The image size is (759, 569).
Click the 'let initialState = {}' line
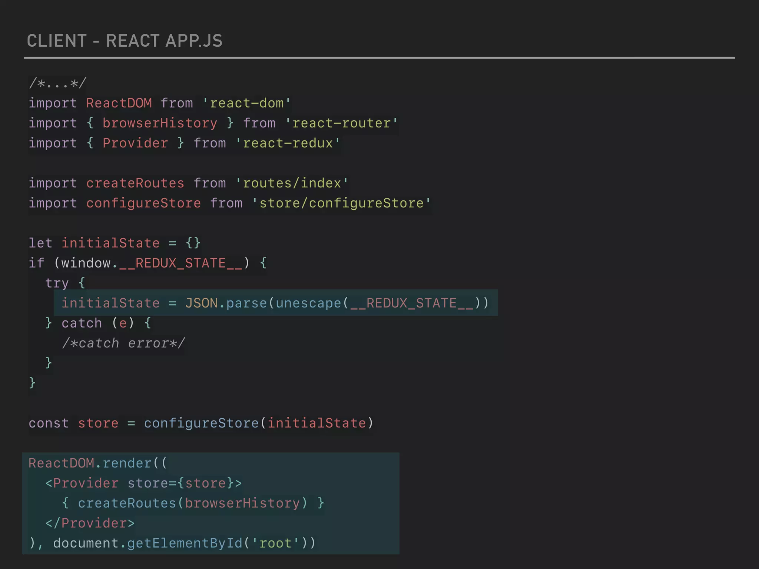(x=115, y=243)
